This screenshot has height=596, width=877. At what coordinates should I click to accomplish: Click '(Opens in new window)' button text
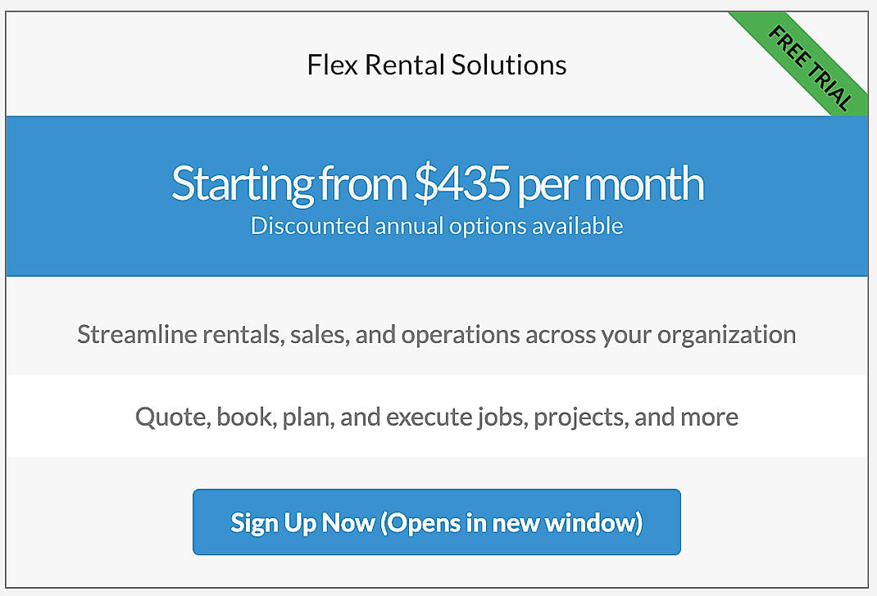coord(511,522)
